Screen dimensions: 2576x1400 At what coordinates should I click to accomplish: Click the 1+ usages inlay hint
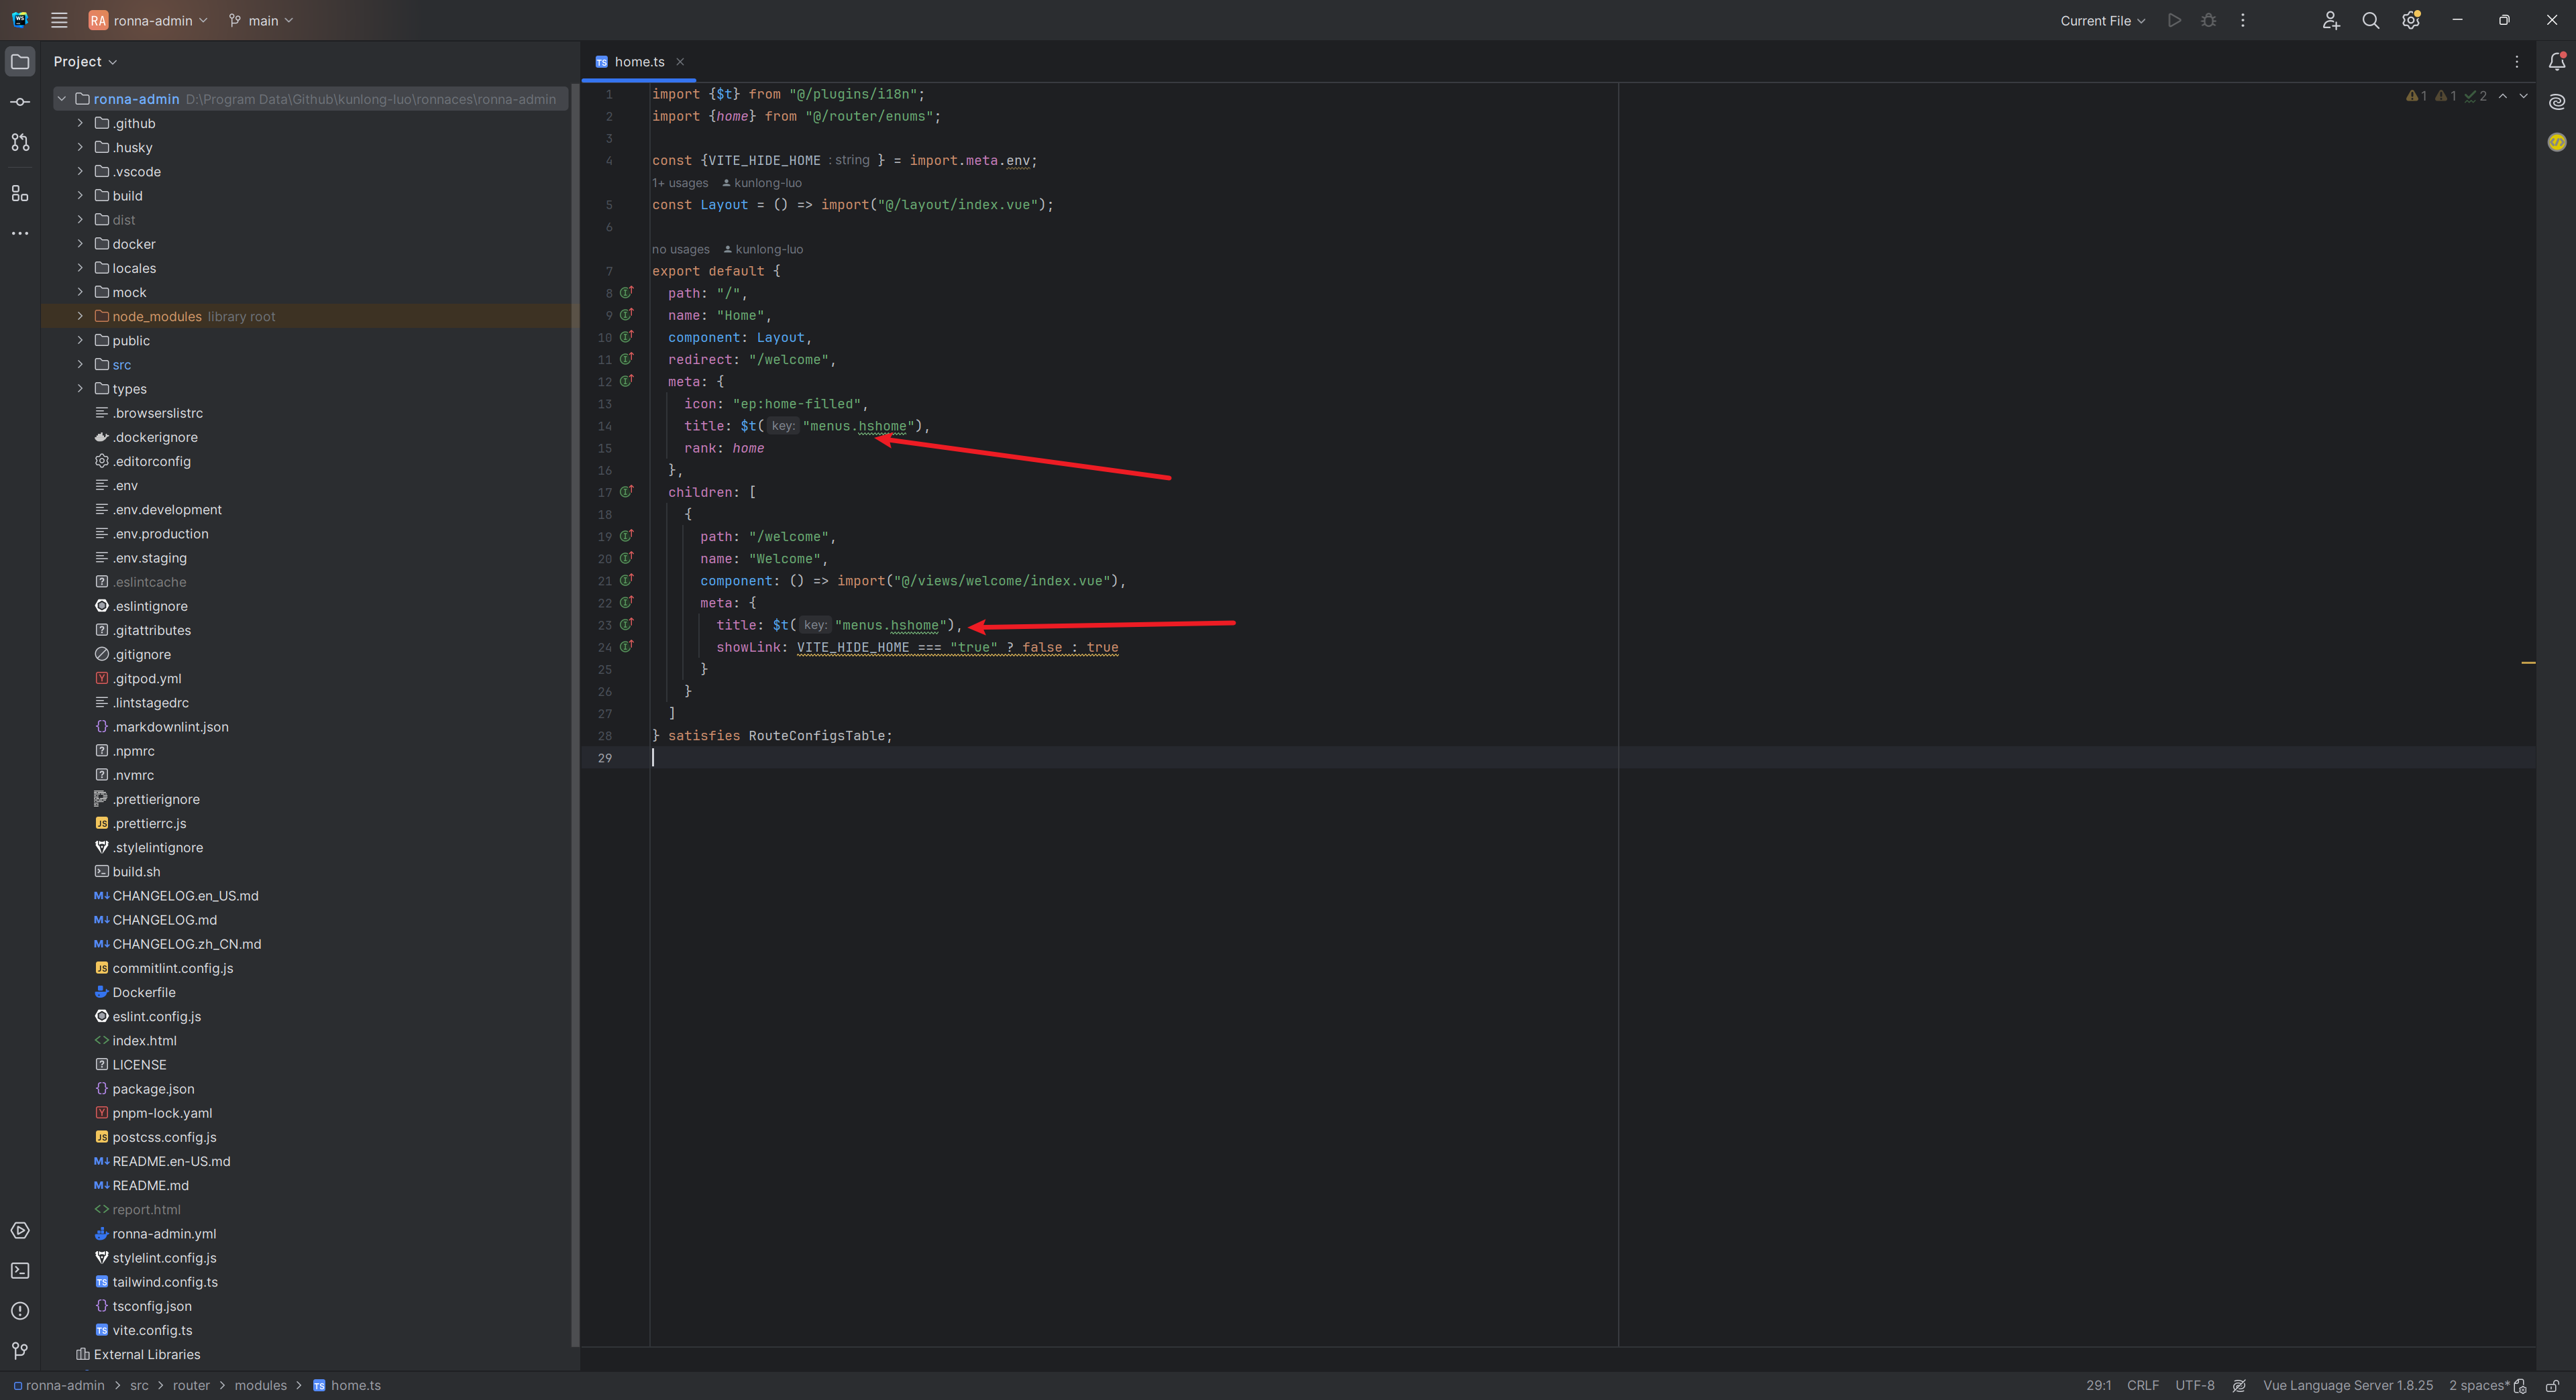tap(680, 183)
